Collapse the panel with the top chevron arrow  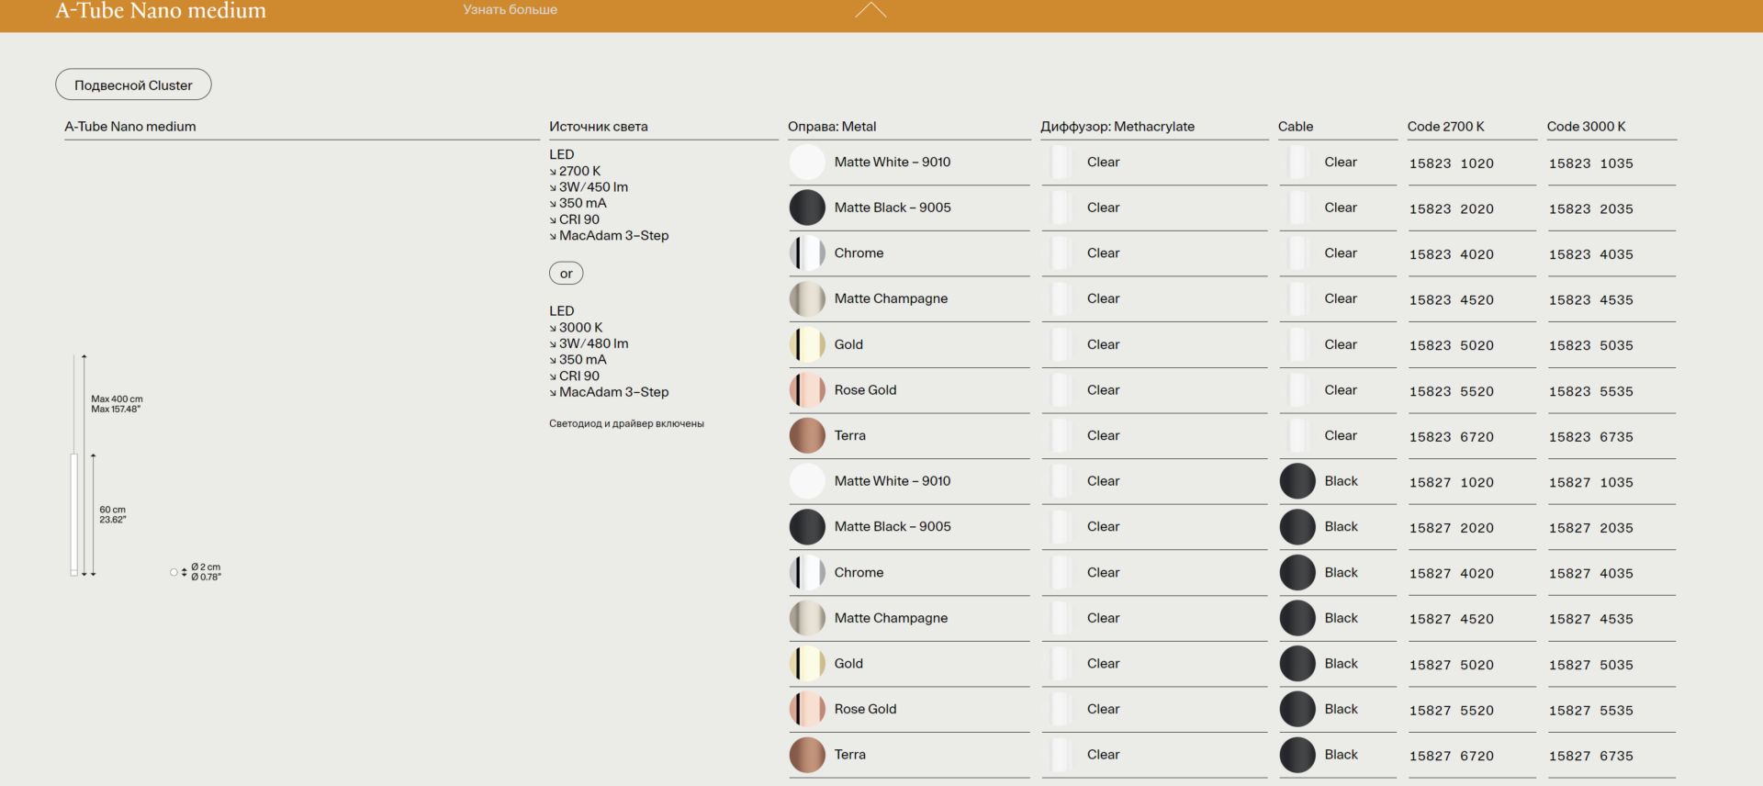point(870,10)
